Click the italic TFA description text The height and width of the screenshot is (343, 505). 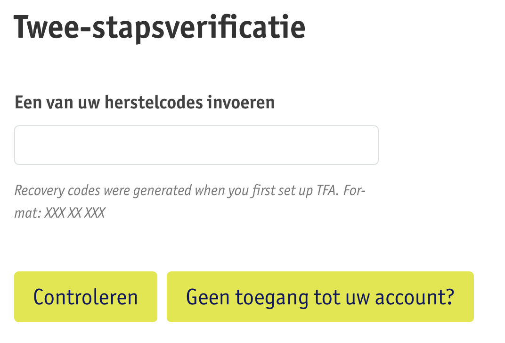tap(190, 191)
